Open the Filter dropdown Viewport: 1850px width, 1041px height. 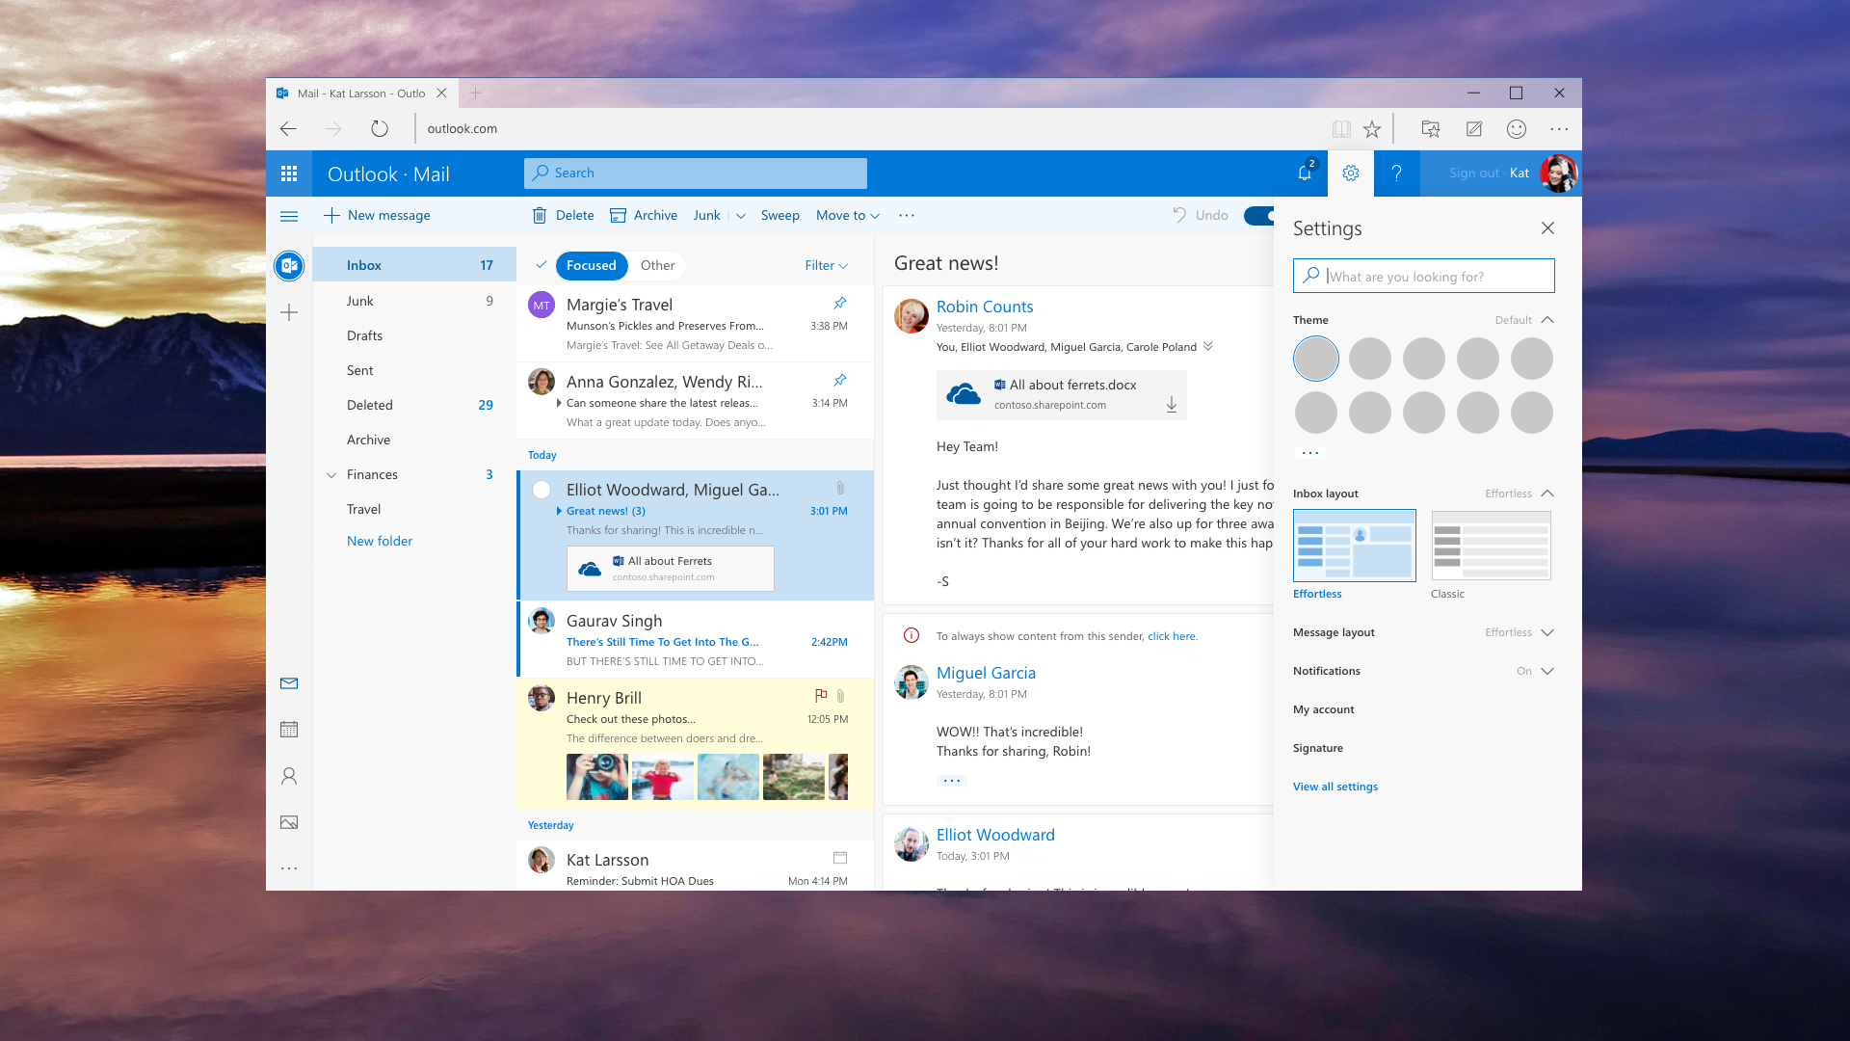[826, 266]
